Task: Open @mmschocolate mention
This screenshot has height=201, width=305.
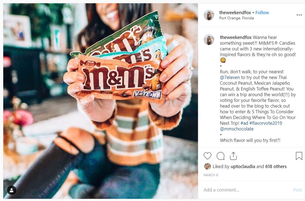Action: click(237, 129)
